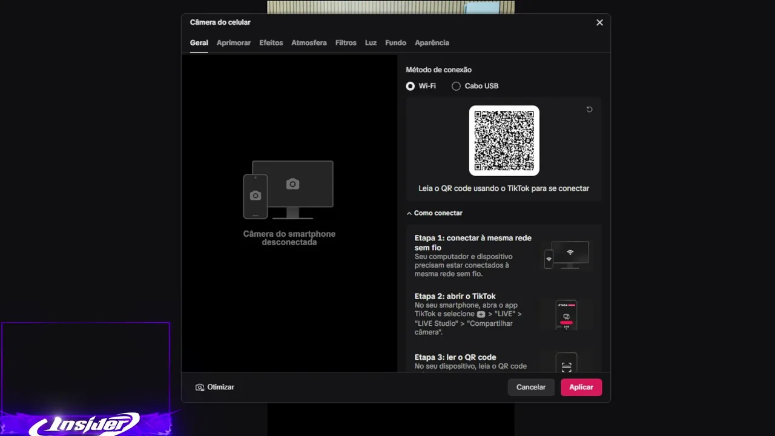Open the Fundo tab
The height and width of the screenshot is (436, 775).
pyautogui.click(x=395, y=43)
